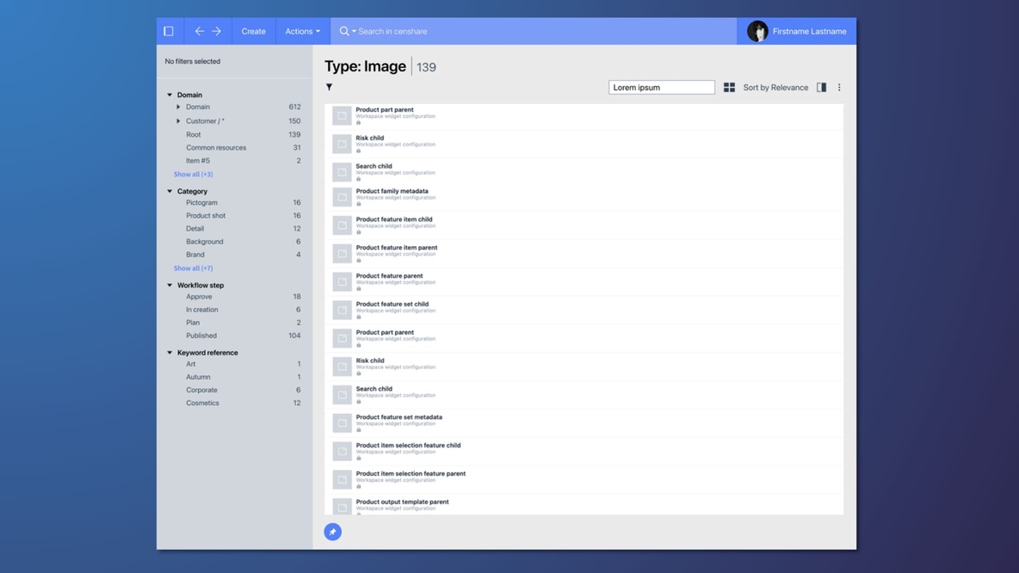This screenshot has height=573, width=1019.
Task: Collapse the Keyword reference filter group
Action: pyautogui.click(x=170, y=353)
